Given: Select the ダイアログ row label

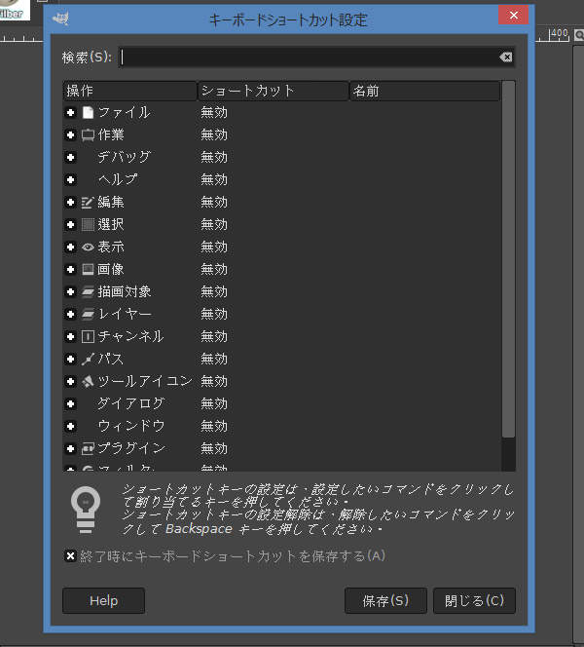Looking at the screenshot, I should click(x=131, y=403).
